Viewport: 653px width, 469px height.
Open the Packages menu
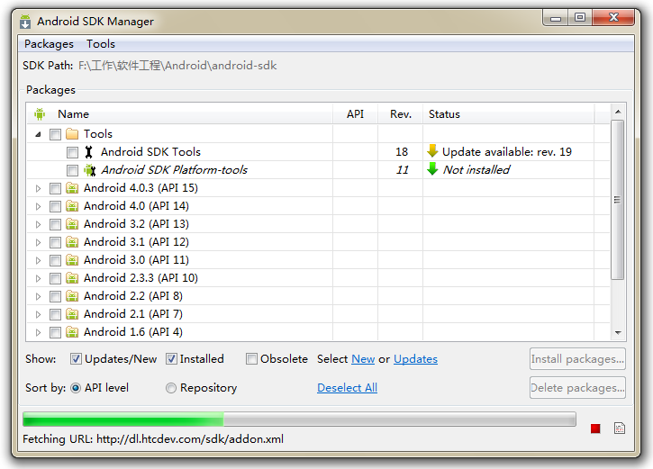click(x=49, y=44)
